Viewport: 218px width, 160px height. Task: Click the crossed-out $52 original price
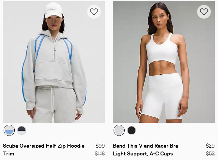[210, 153]
